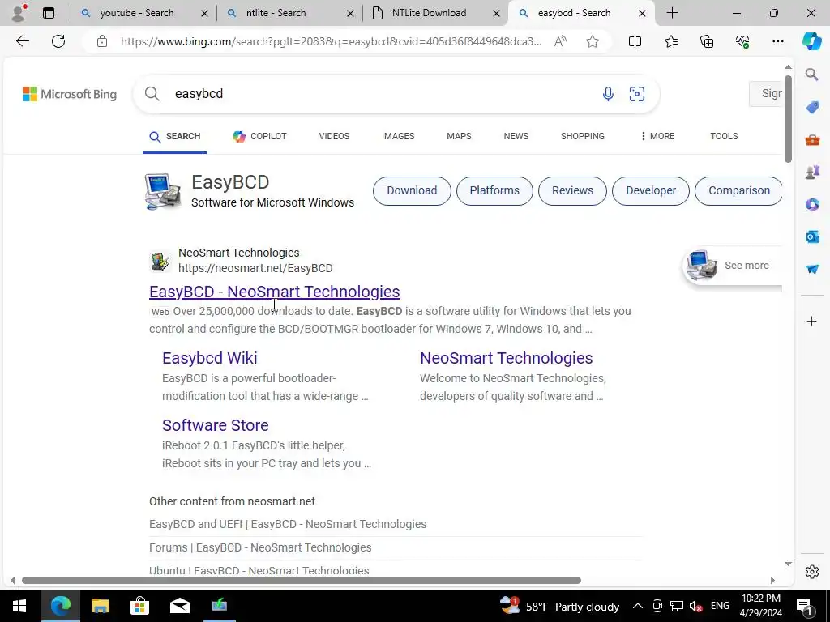
Task: Click the address bar URL
Action: [331, 41]
